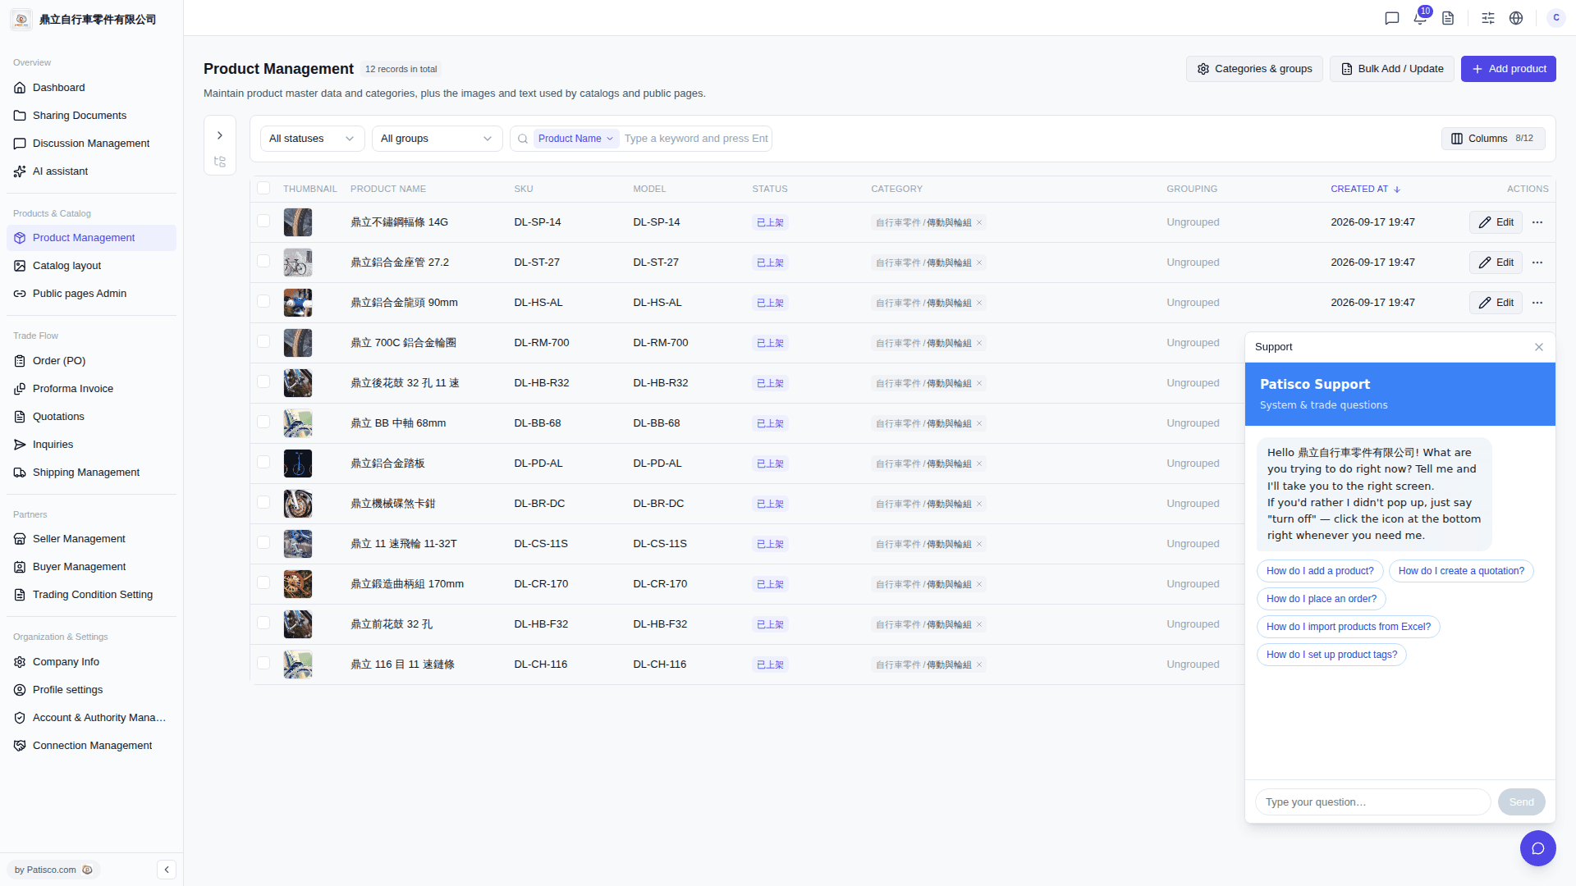
Task: Close the Support chat panel
Action: click(1539, 347)
